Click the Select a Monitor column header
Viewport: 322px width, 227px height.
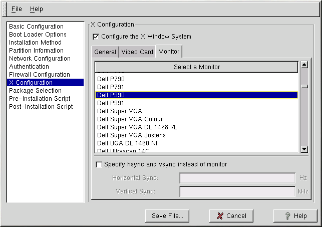coord(196,67)
